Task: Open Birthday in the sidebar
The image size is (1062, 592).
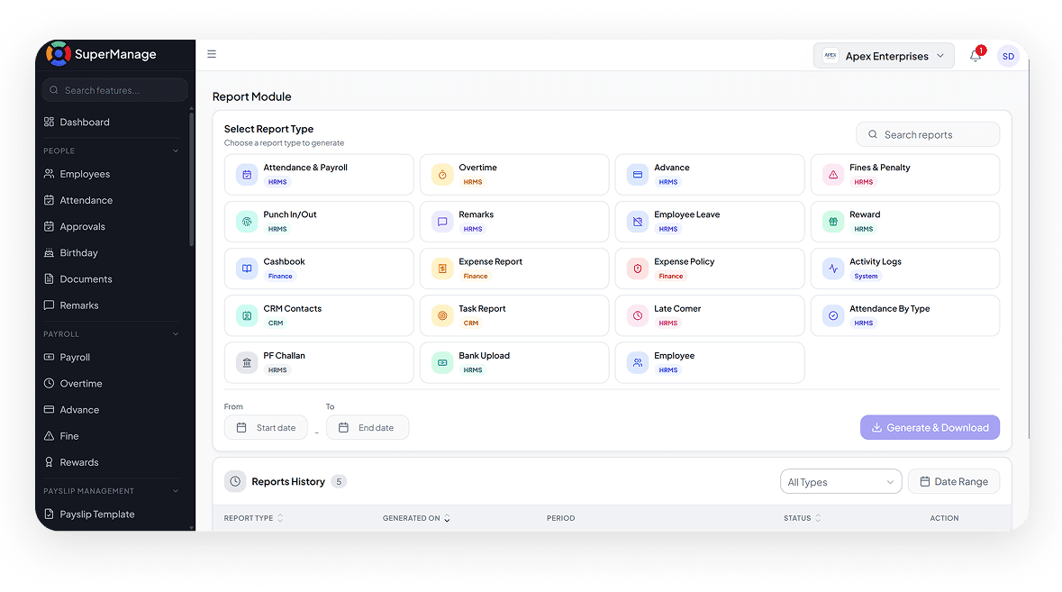Action: point(71,252)
